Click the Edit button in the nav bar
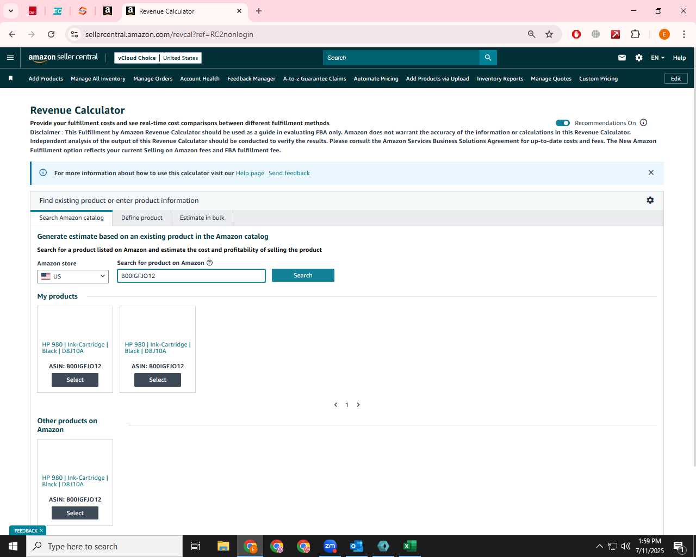696x557 pixels. coord(676,78)
